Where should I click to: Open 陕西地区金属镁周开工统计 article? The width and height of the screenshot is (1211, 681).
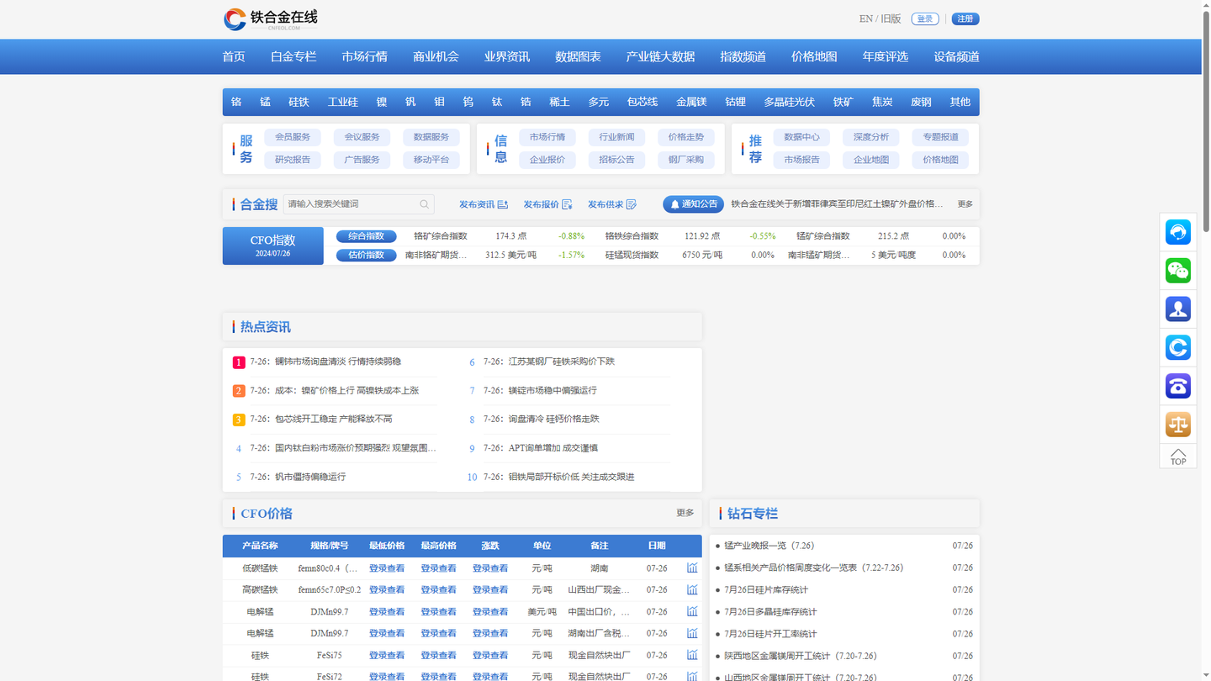(x=800, y=656)
